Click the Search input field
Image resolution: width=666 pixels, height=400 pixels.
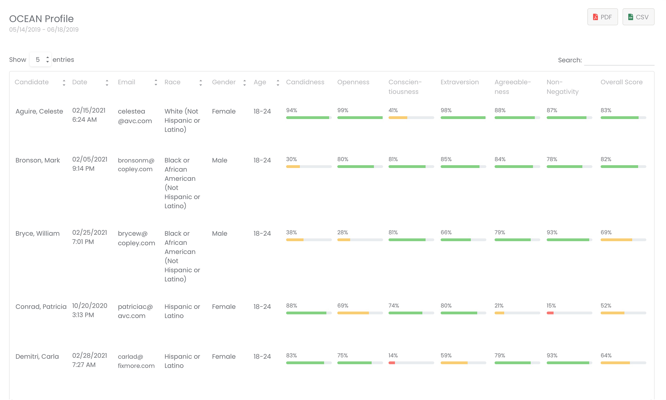click(619, 60)
